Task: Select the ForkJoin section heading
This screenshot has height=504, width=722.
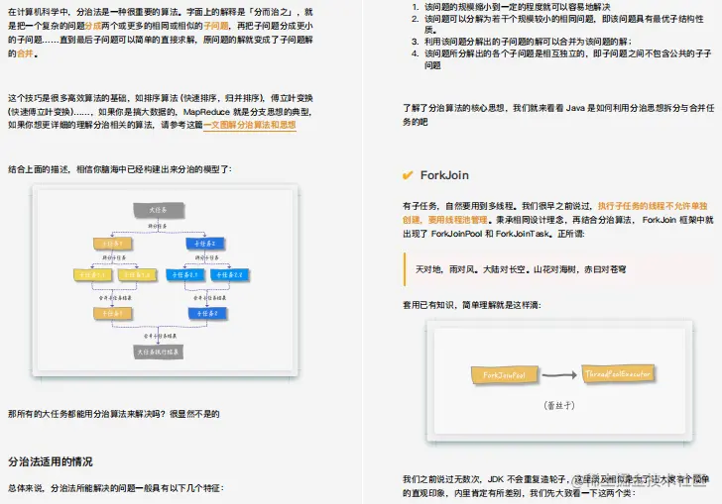Action: [444, 175]
